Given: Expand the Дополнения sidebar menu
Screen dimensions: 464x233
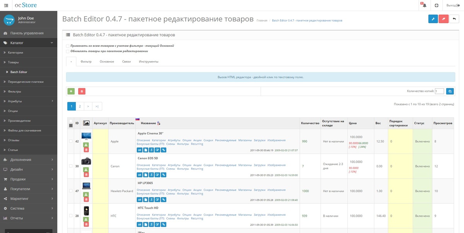Looking at the screenshot, I should (x=29, y=160).
